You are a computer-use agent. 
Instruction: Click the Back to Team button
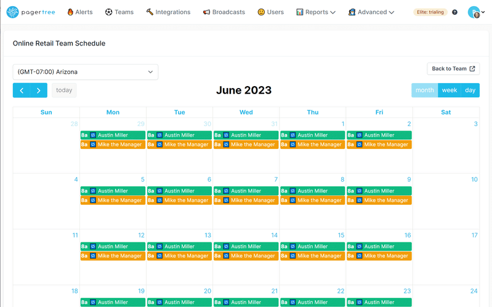tap(453, 69)
